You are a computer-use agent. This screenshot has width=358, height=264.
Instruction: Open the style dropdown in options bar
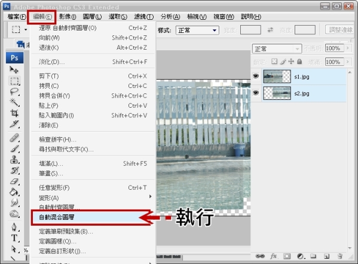click(197, 30)
